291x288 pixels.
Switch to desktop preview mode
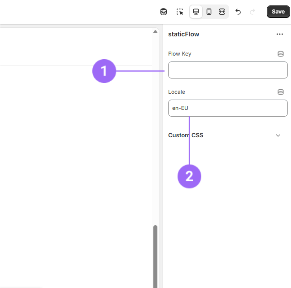(196, 12)
